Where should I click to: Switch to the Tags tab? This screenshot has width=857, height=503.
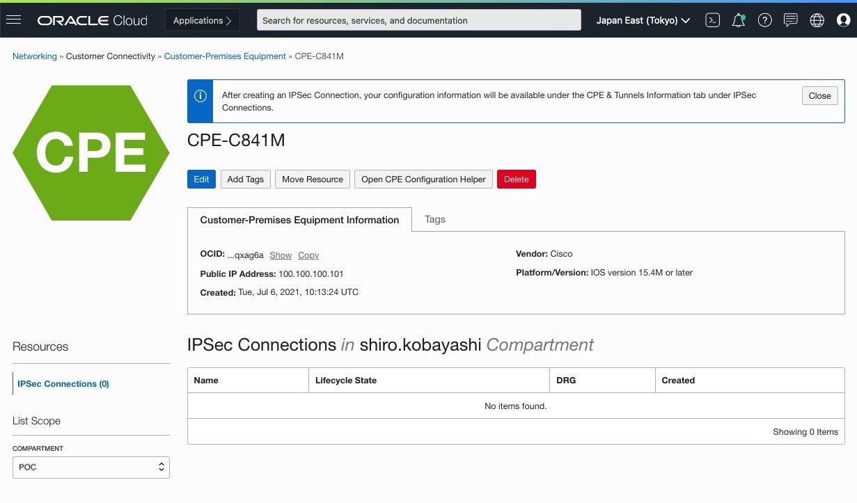[435, 219]
